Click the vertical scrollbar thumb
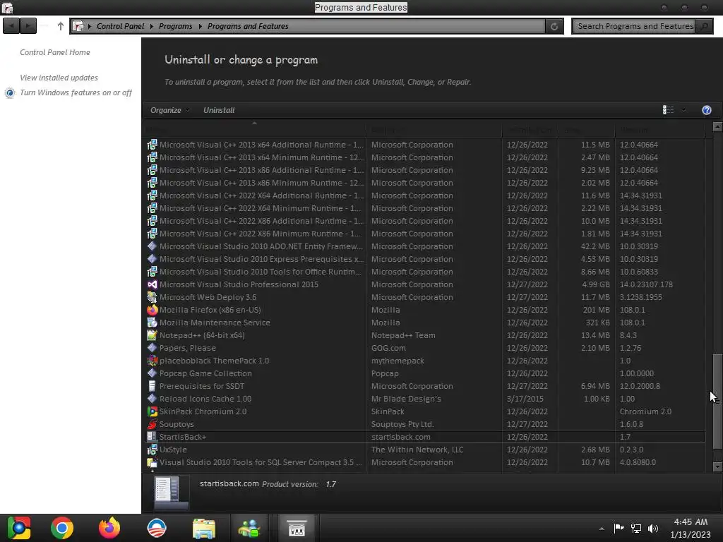 [x=717, y=401]
